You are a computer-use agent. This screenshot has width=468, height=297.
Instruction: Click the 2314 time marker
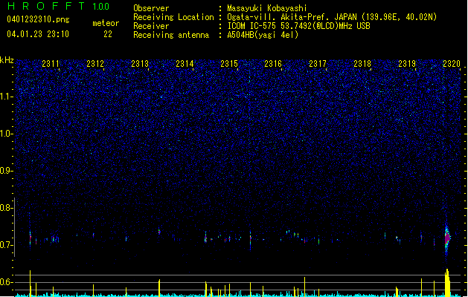(185, 63)
